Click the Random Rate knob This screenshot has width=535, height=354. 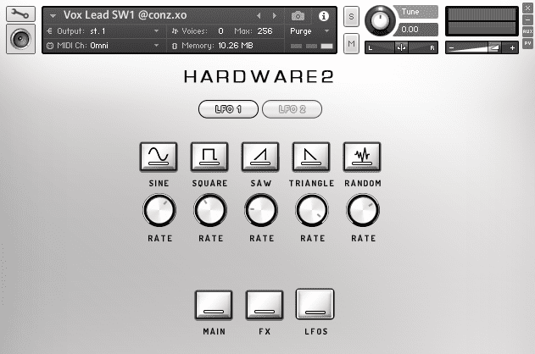pyautogui.click(x=363, y=210)
